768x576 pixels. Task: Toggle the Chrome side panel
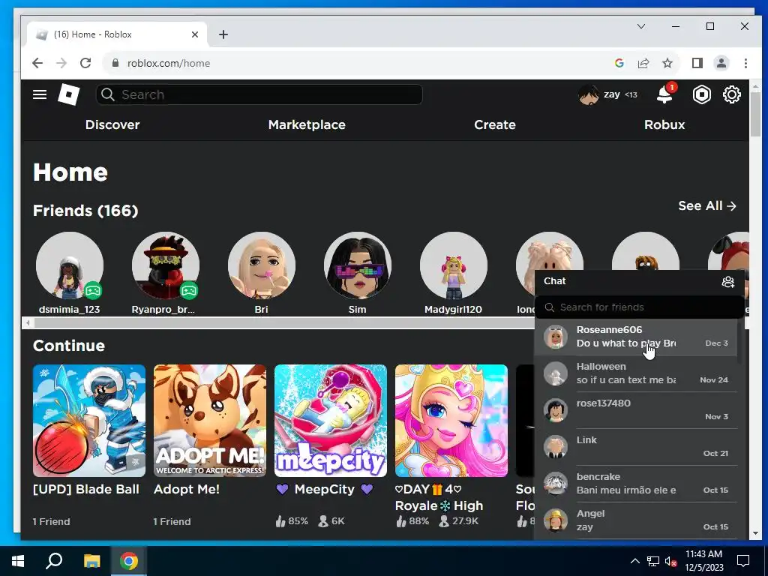tap(697, 63)
